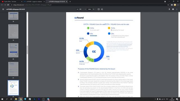180x101 pixels.
Task: Switch to the second ccFOUND tab
Action: 34,2
